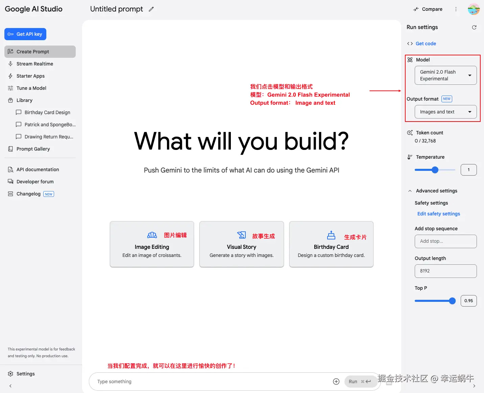
Task: Click the Settings gear icon
Action: click(x=10, y=374)
